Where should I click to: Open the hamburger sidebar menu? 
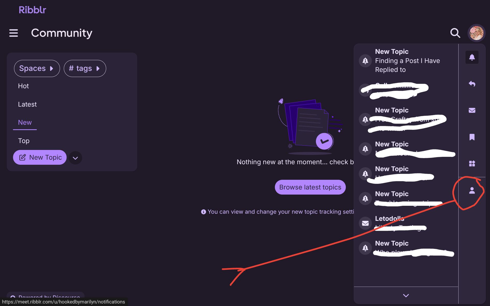[14, 33]
